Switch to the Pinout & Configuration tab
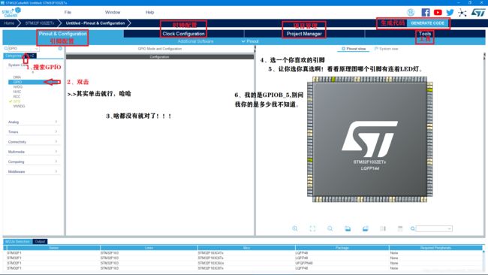 (62, 34)
